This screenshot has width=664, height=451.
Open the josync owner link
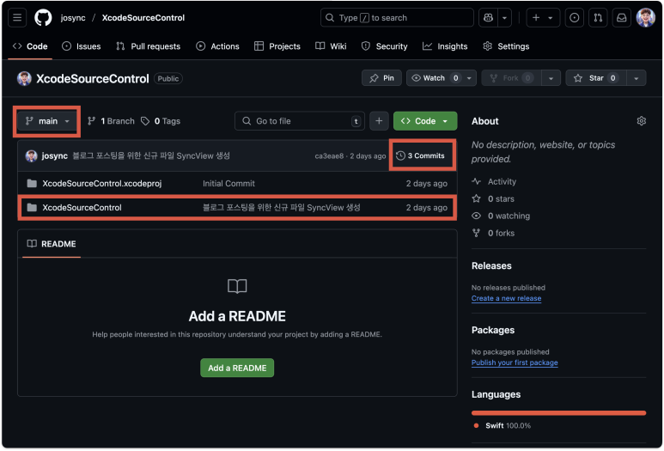[73, 18]
